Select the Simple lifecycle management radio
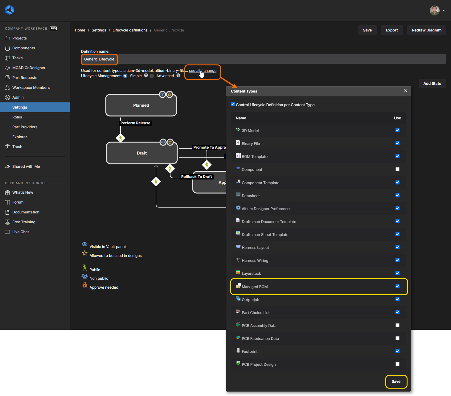 [125, 76]
